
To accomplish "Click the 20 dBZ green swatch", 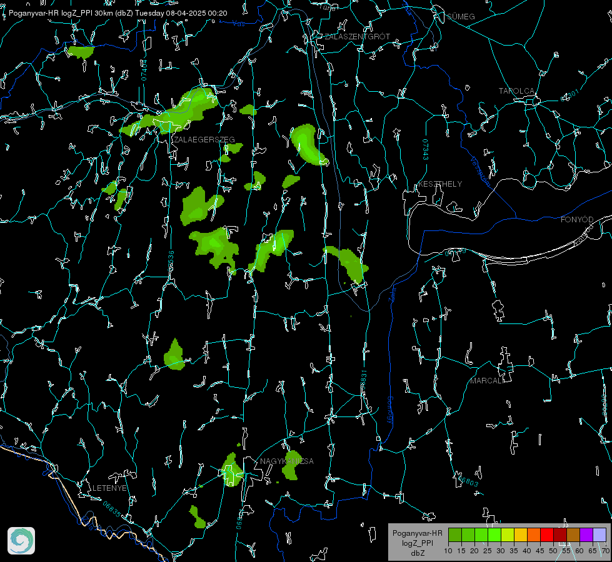I will coord(481,535).
